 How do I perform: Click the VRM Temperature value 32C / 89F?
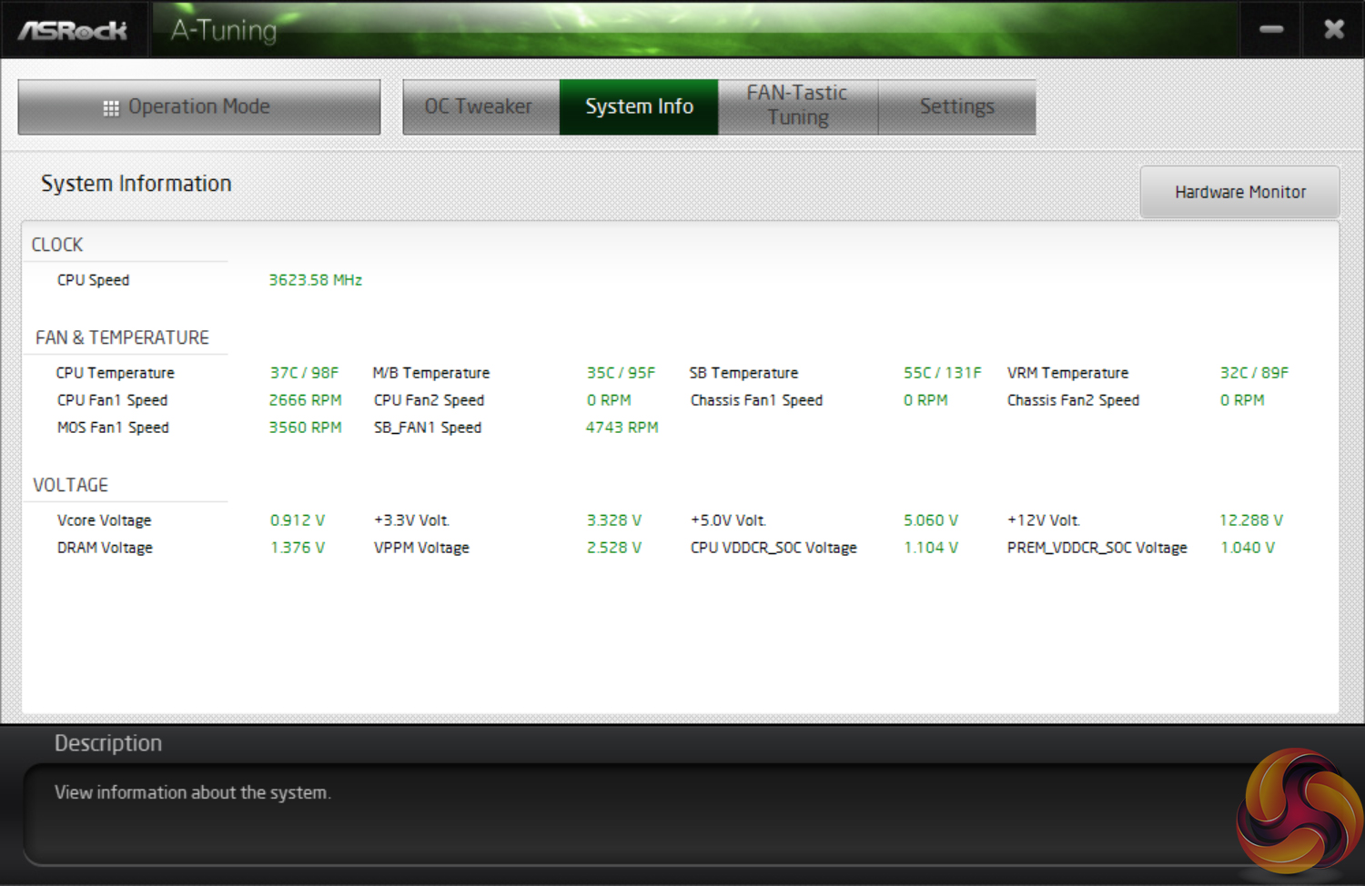[1254, 373]
